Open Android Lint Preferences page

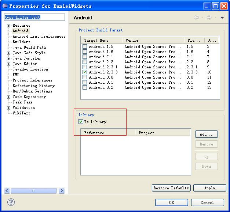[x=39, y=36]
